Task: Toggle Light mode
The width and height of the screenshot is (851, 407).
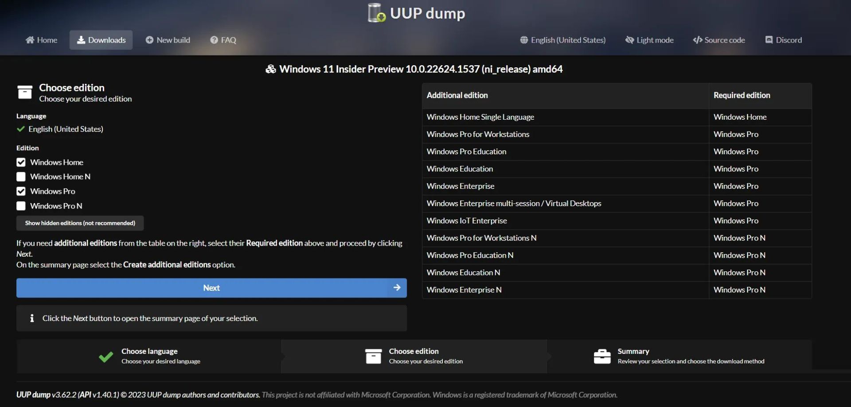Action: (649, 40)
